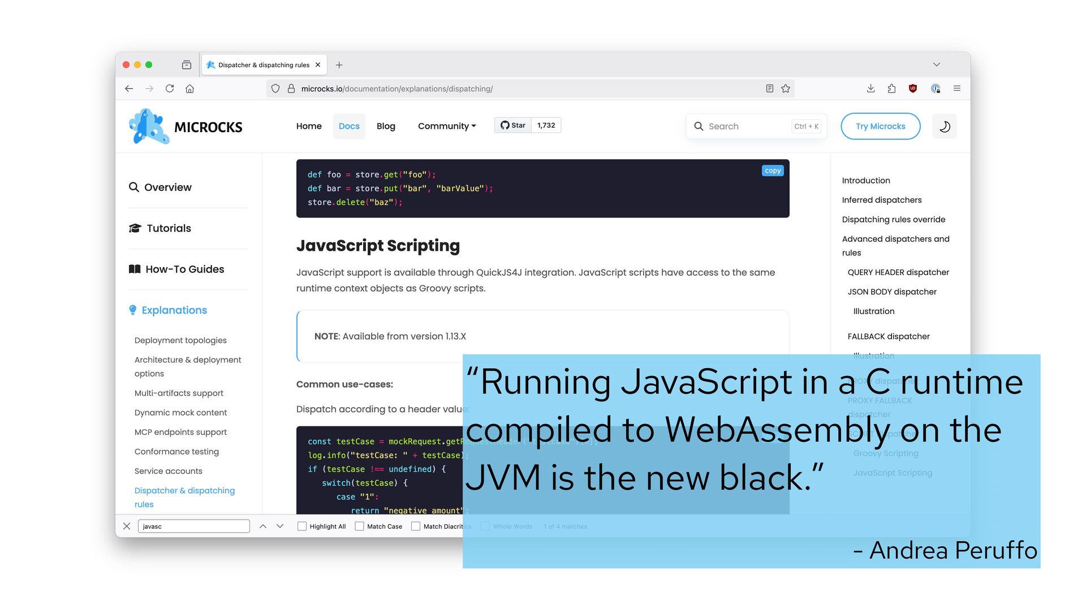Open browser hamburger menu
The width and height of the screenshot is (1086, 610).
click(x=957, y=89)
